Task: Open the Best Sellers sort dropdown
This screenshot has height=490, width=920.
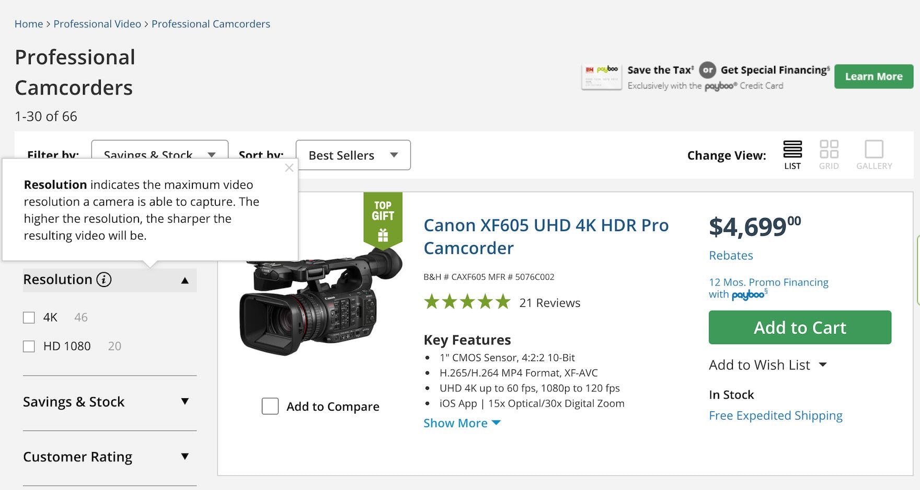Action: click(353, 155)
